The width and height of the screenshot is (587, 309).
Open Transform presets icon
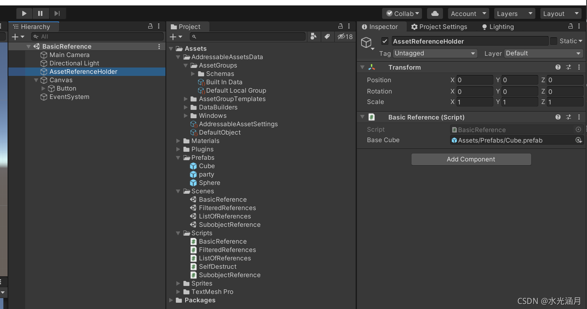click(x=569, y=67)
